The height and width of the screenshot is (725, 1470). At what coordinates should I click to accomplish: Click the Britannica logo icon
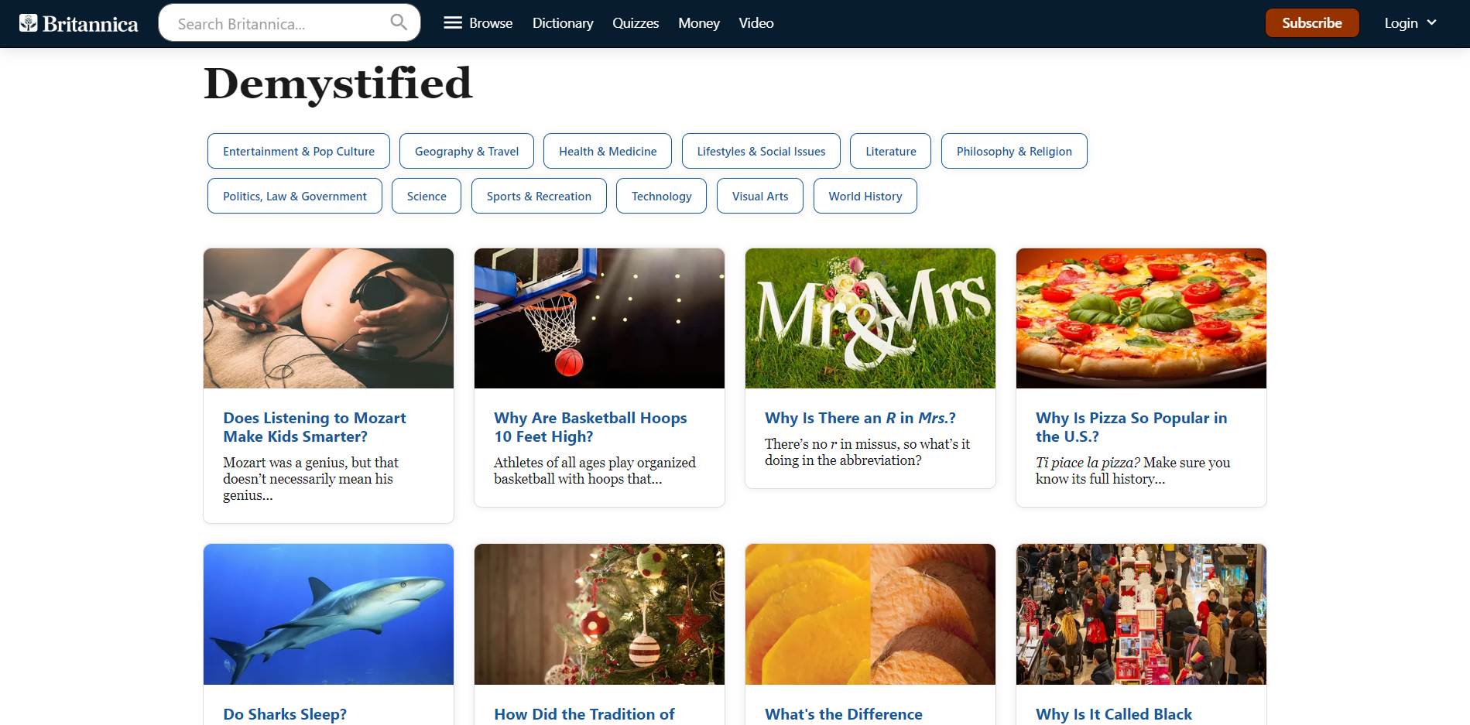point(29,23)
